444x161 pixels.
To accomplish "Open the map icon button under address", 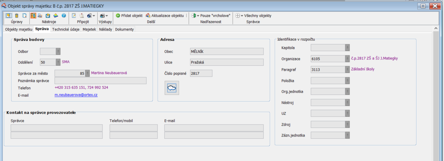I will (x=172, y=88).
